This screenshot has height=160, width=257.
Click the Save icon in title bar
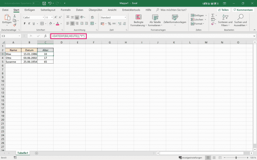click(x=44, y=3)
